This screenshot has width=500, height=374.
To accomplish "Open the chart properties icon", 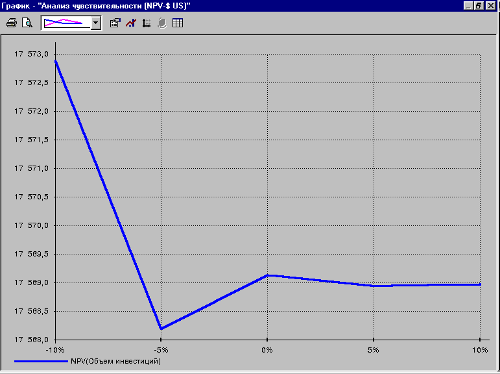I will click(x=115, y=23).
